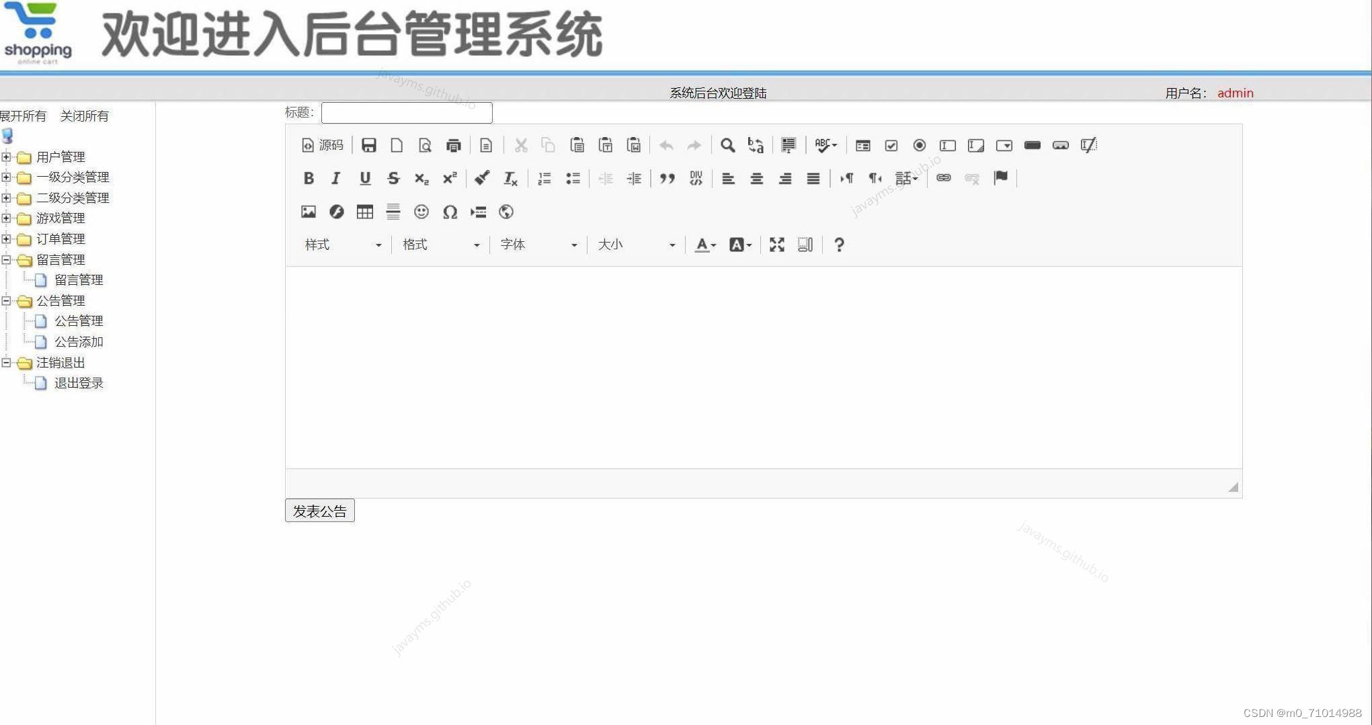Set text direction left to right

point(846,178)
